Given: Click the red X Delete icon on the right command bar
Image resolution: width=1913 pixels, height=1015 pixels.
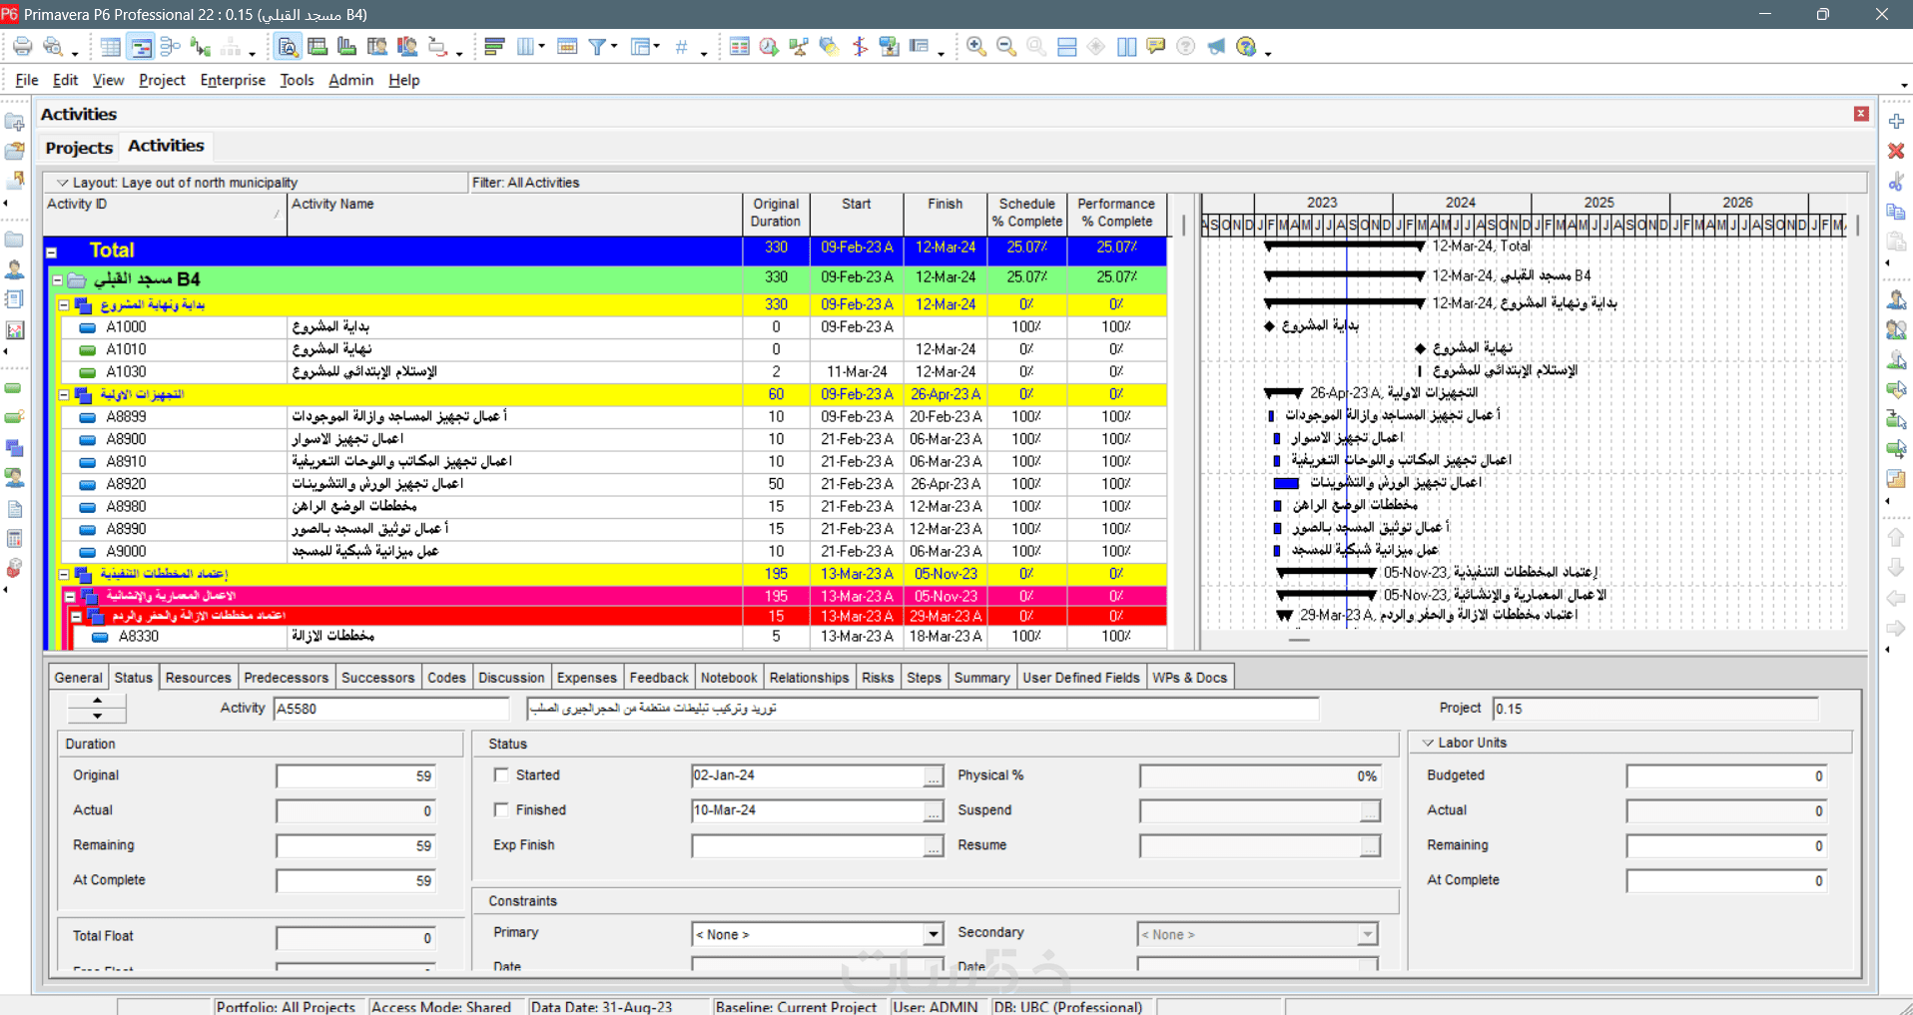Looking at the screenshot, I should [x=1896, y=151].
